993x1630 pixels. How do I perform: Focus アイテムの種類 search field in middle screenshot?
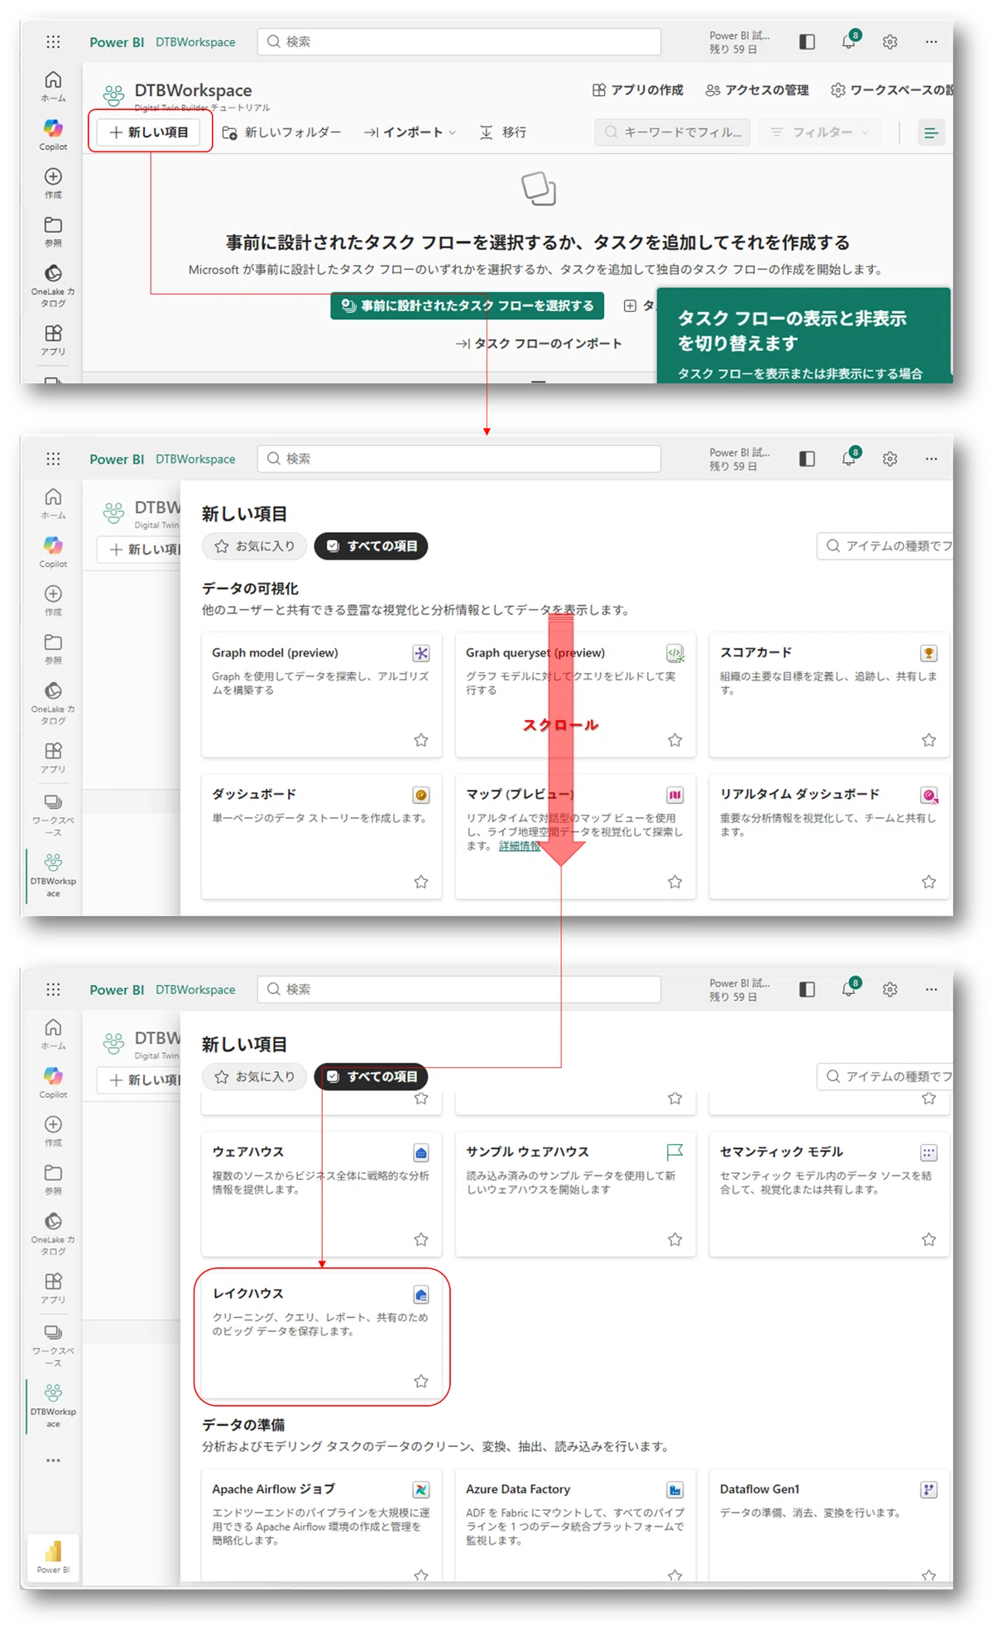[x=885, y=546]
